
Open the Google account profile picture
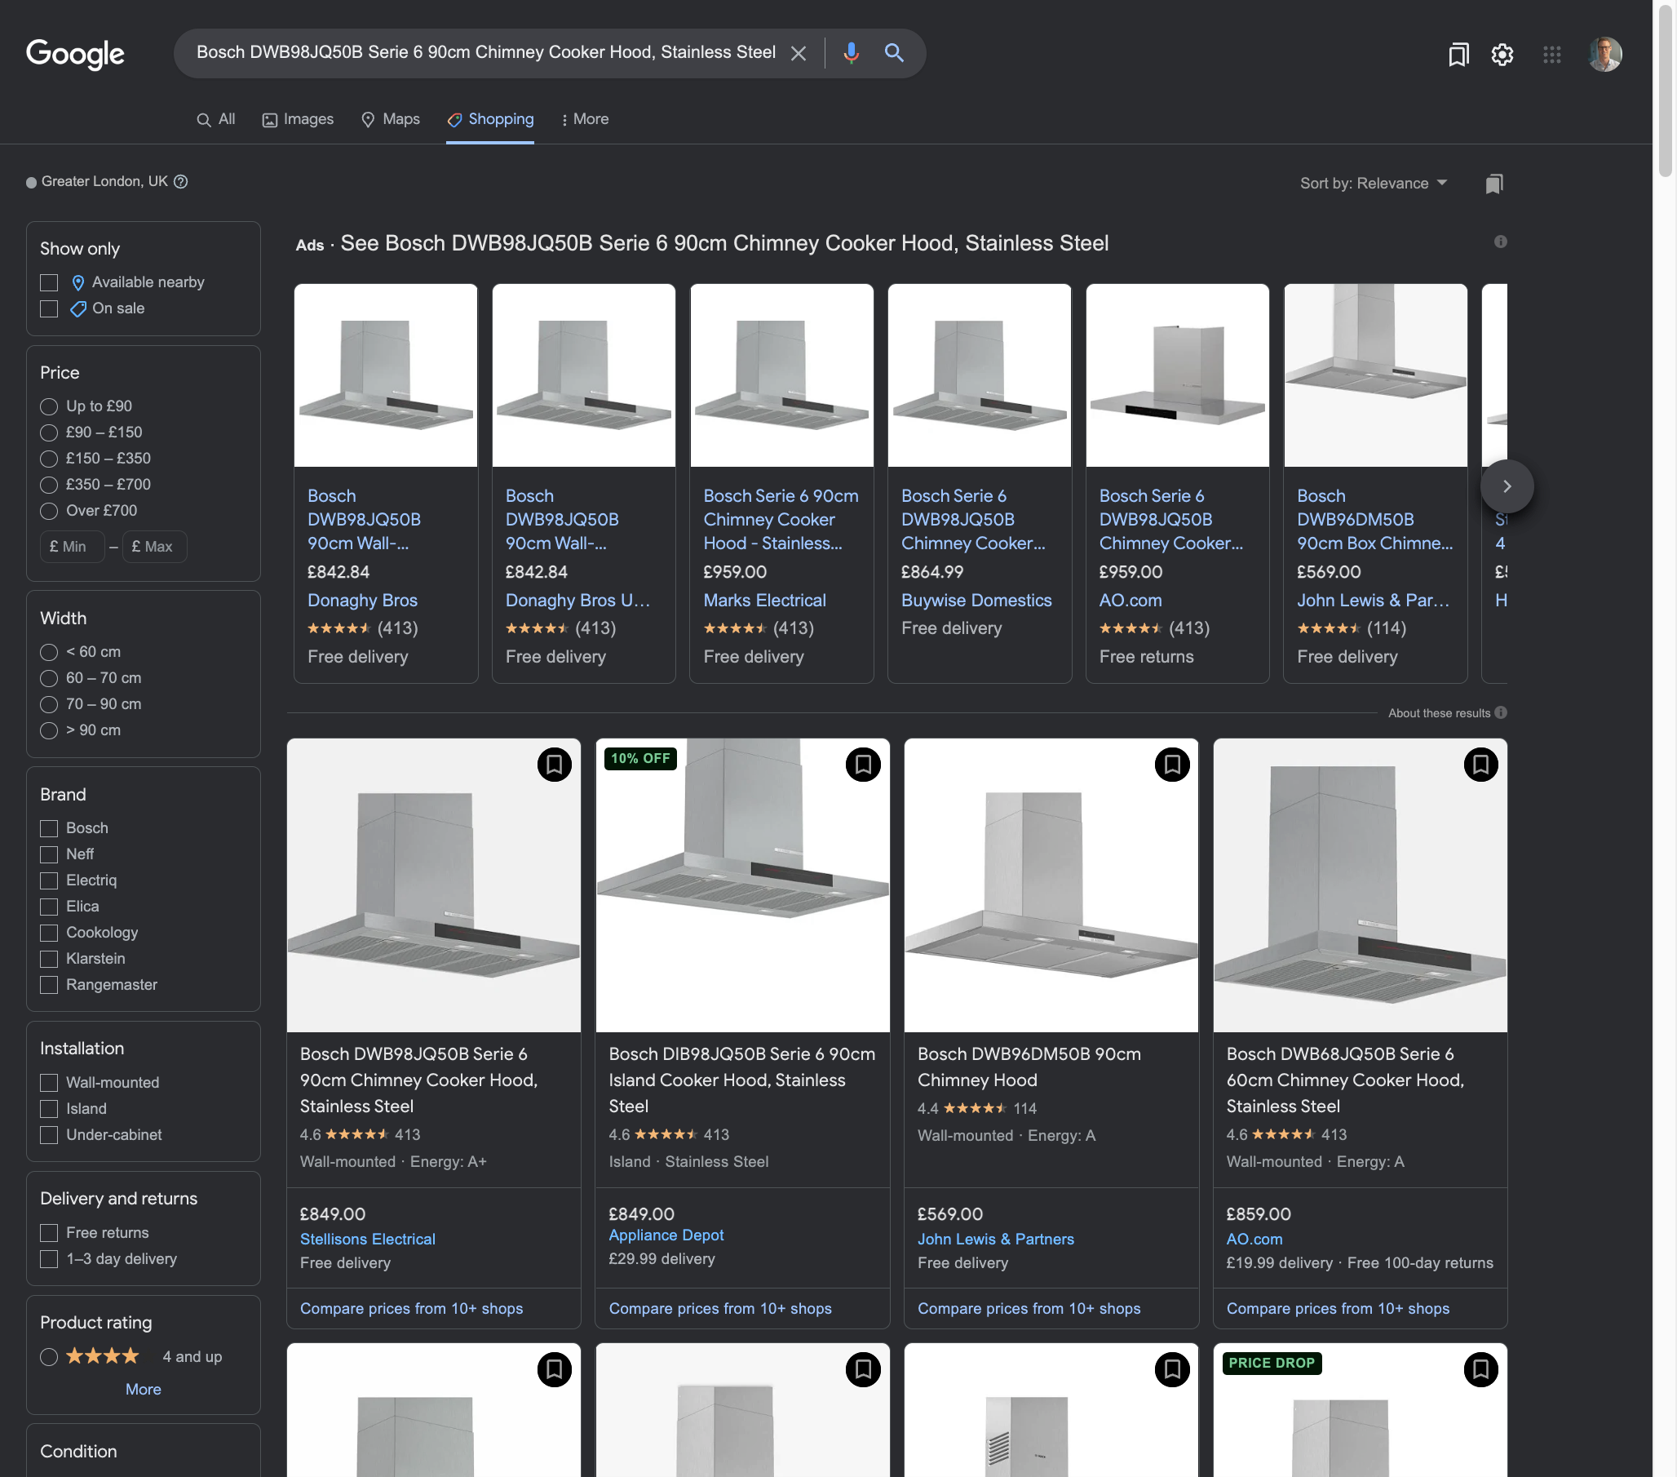(1604, 55)
